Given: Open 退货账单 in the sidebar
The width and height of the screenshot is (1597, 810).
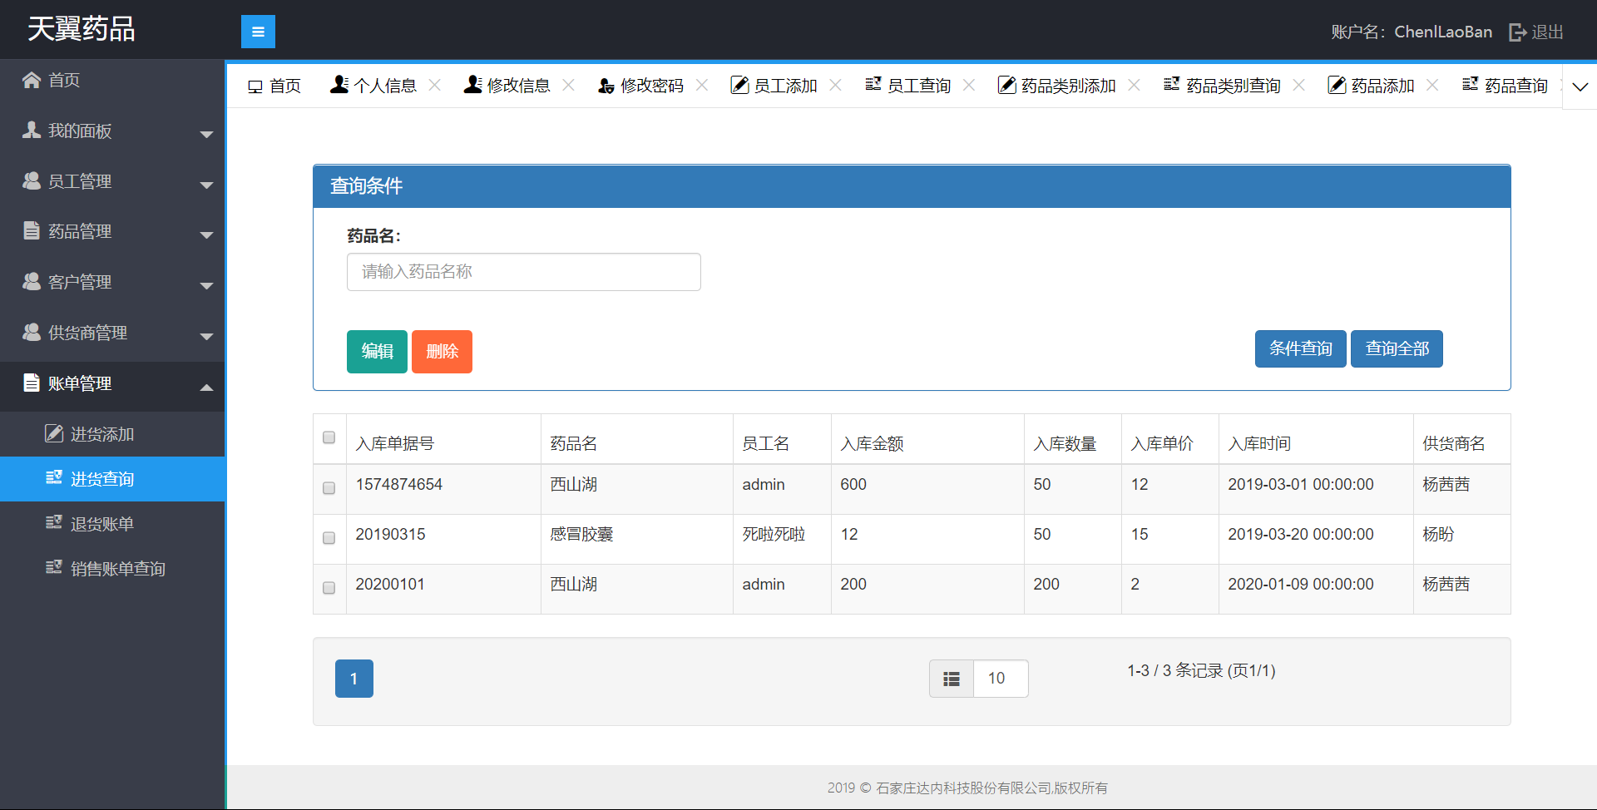Looking at the screenshot, I should pos(101,524).
